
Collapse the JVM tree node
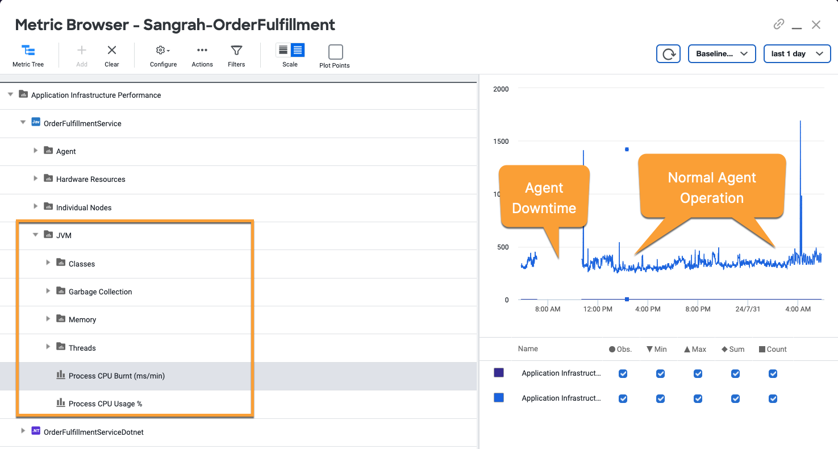coord(36,235)
